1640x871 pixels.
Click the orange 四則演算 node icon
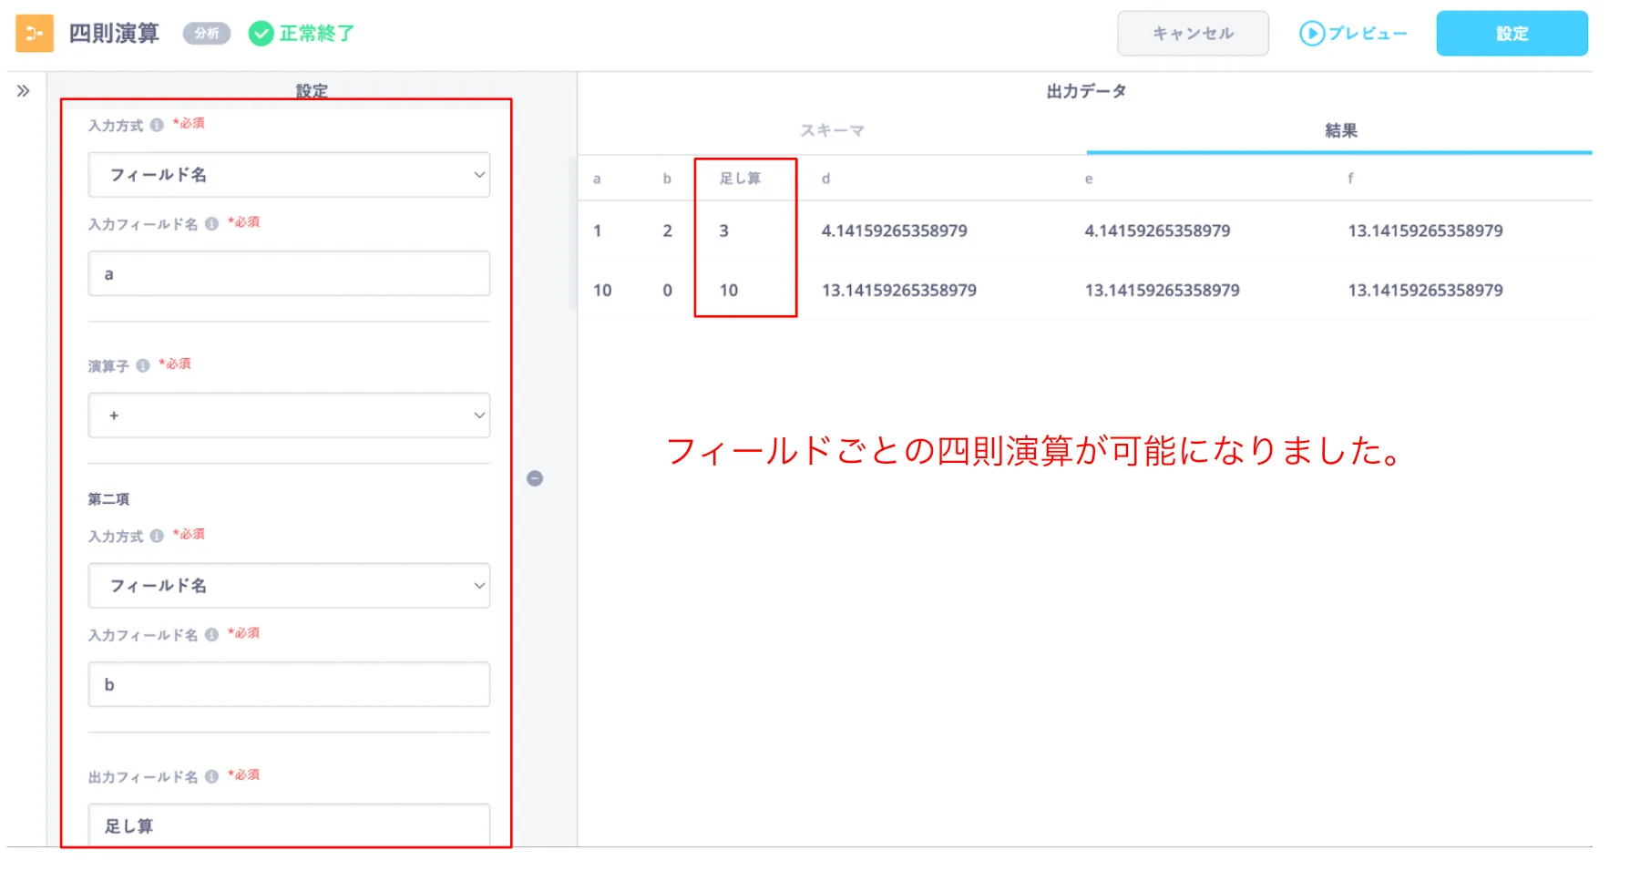coord(35,34)
